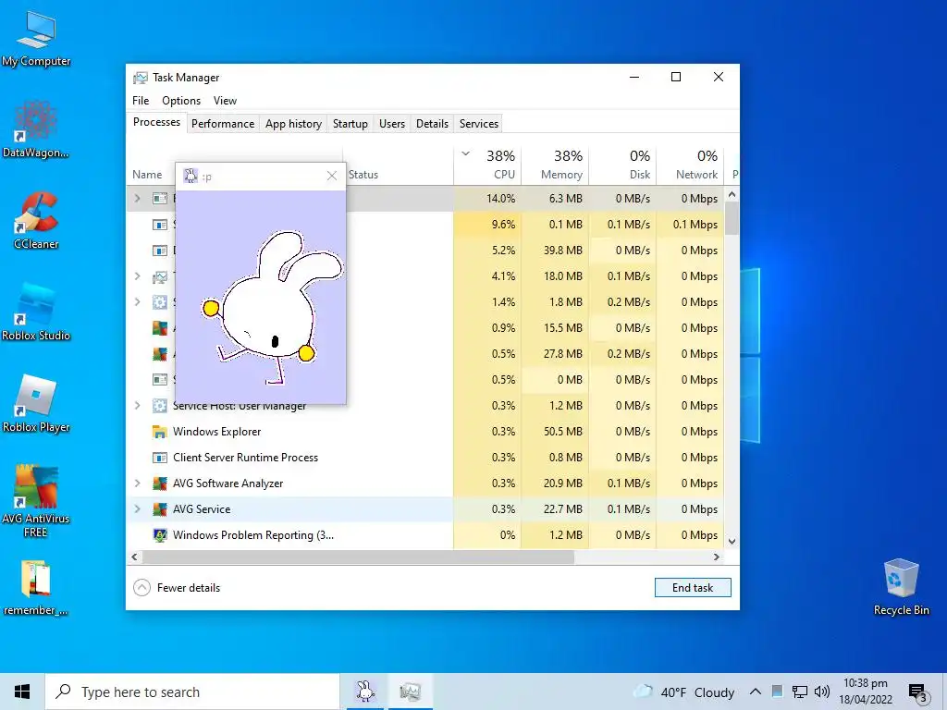Open the My Computer desktop icon

(x=36, y=39)
